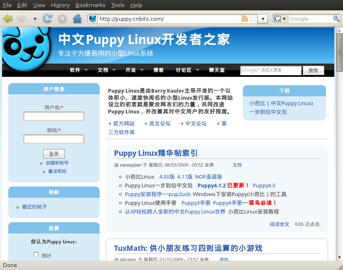Open the Puppy4手册—菜鸟必读 link
Screen dimensions: 343x270
click(x=245, y=203)
